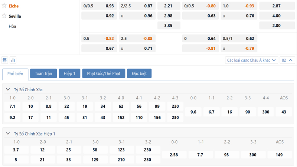Collapse the 'Tỷ Số Chính Xác Hiệp 1' section
Screen dimensions: 297x167
(7, 134)
